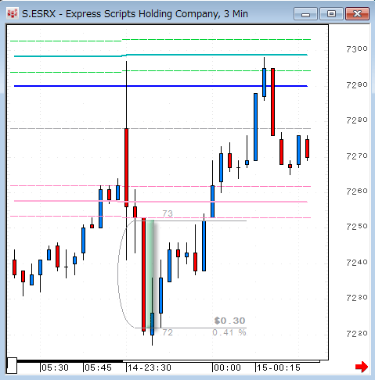The width and height of the screenshot is (375, 380).
Task: Click the white scroll handle at timeline start
Action: point(12,366)
